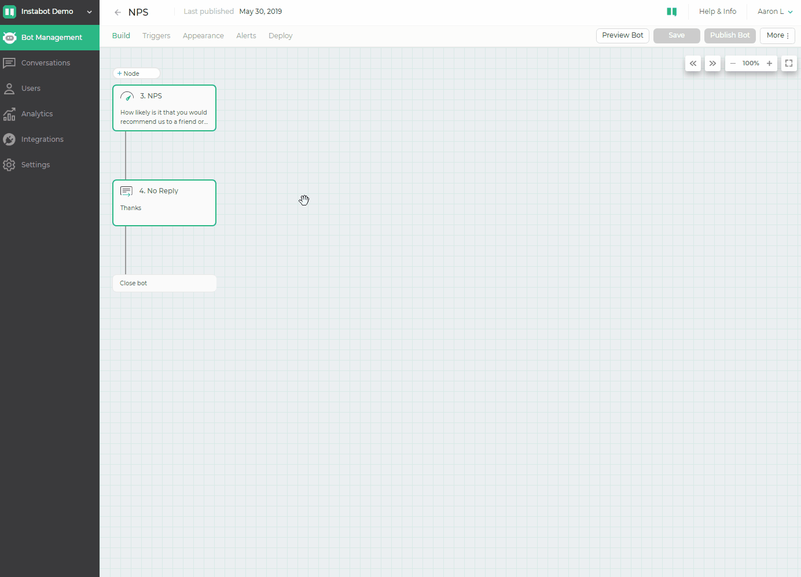Go to the Users section
The image size is (801, 577).
pyautogui.click(x=50, y=89)
